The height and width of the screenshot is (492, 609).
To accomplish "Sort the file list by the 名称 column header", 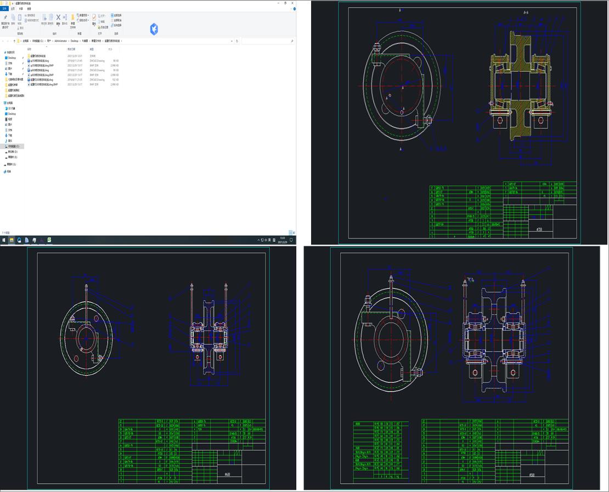I will (x=30, y=49).
